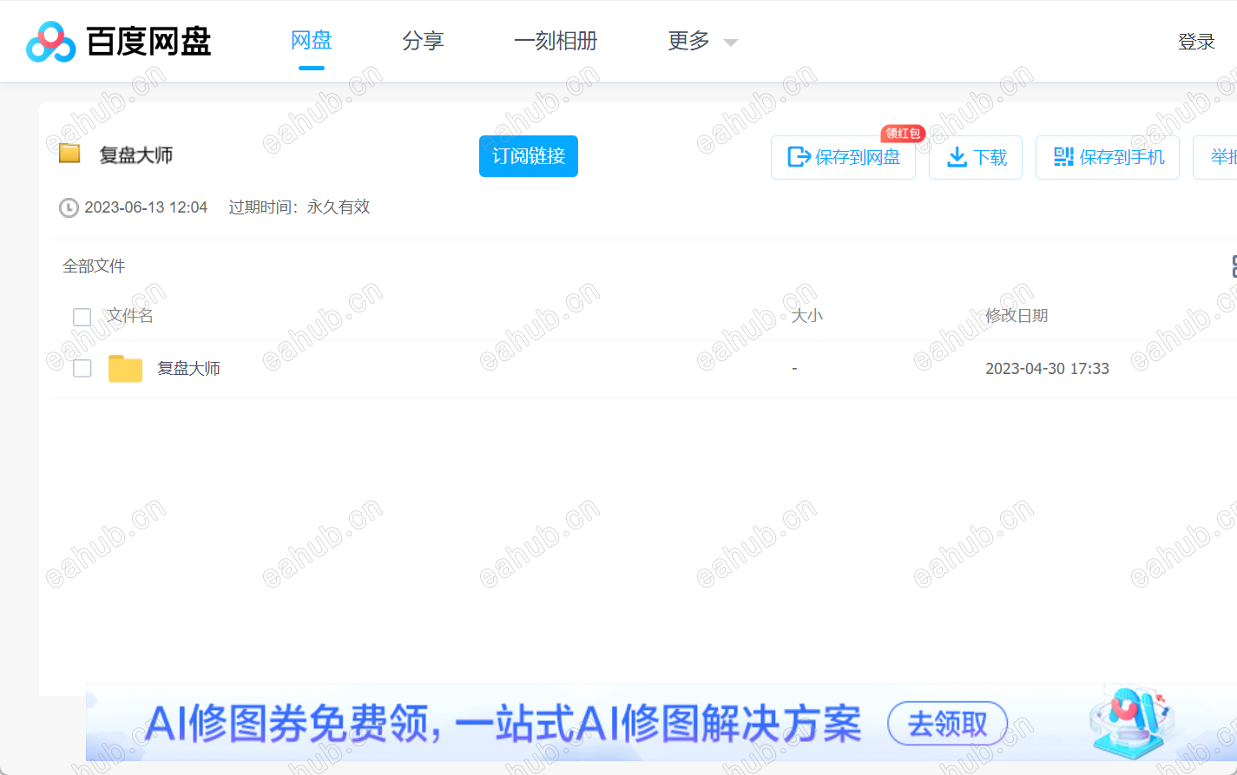Click the 过期时间:永久有效 text
The image size is (1237, 775).
[299, 207]
